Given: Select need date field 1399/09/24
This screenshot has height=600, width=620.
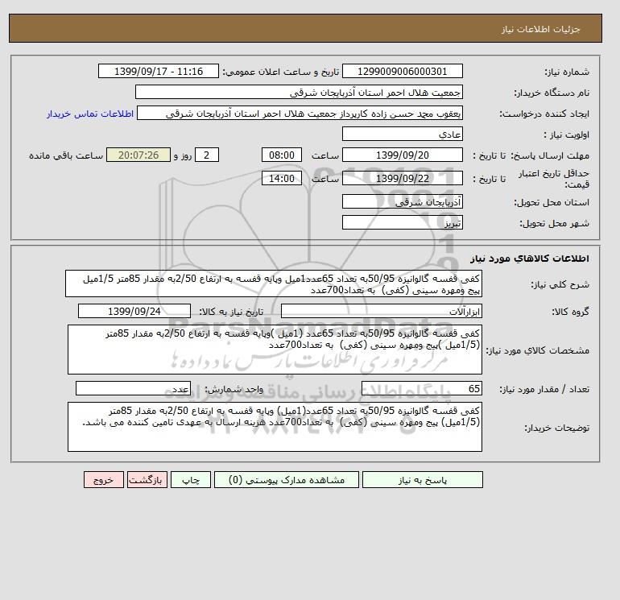Looking at the screenshot, I should 134,311.
